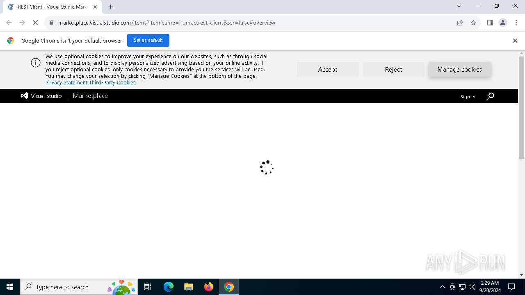Open the Privacy Statement link
Image resolution: width=525 pixels, height=295 pixels.
pos(66,83)
